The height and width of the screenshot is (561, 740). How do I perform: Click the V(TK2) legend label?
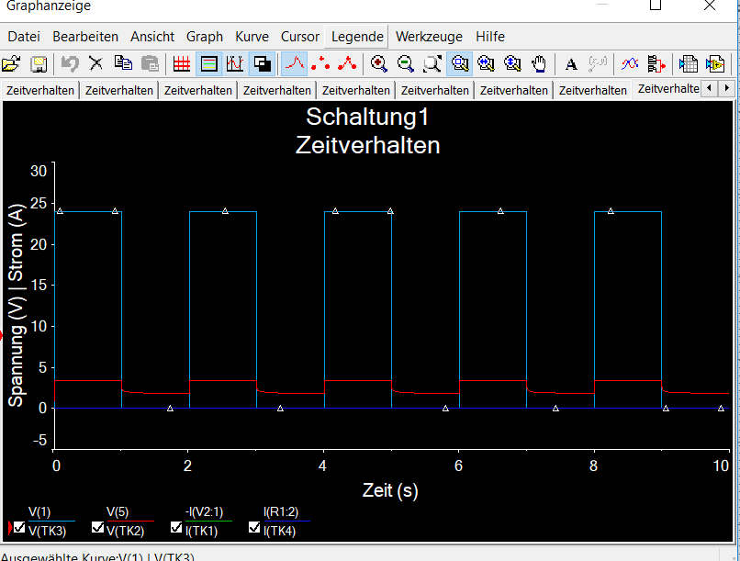pos(126,532)
